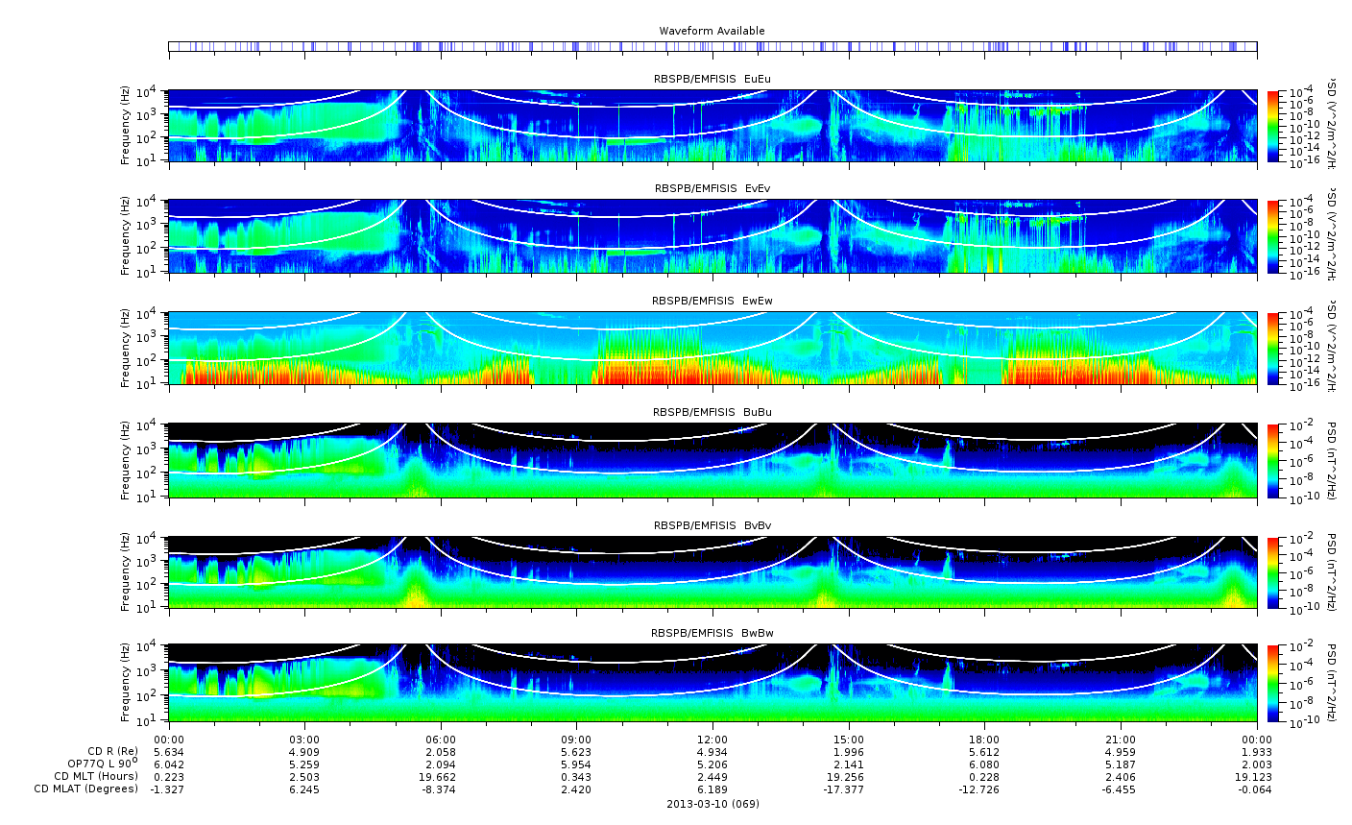Viewport: 1352px width, 825px height.
Task: Click the blue waveform availability strip
Action: (x=712, y=46)
